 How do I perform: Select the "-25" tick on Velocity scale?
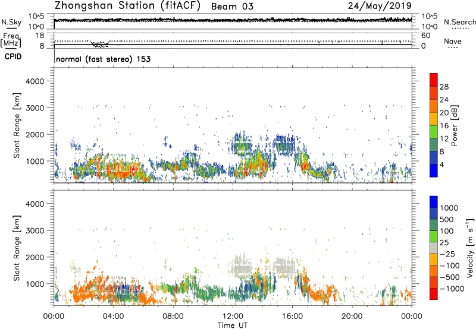447,254
